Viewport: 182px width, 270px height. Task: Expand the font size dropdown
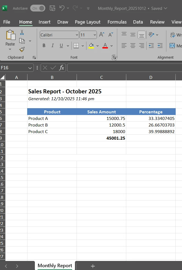(x=95, y=35)
